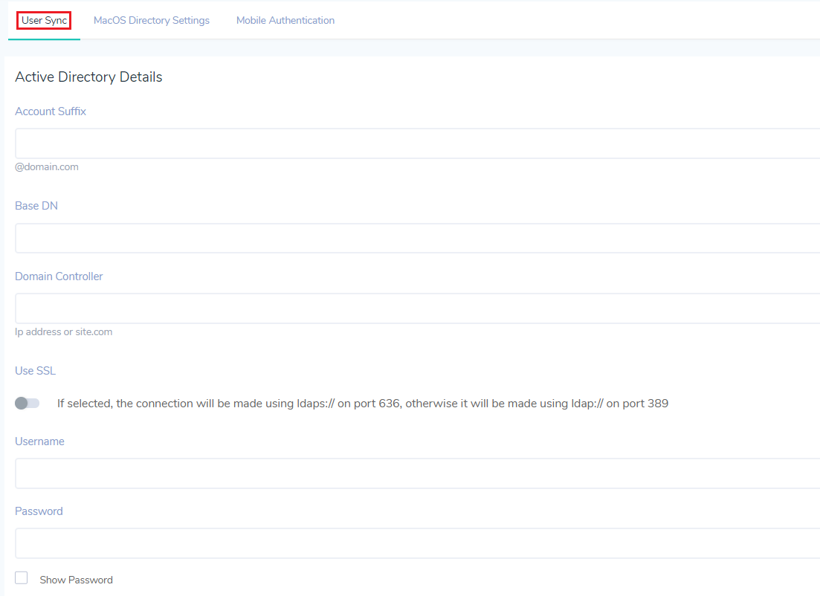This screenshot has height=602, width=820.
Task: Click the 'Ip address or site.com' hint
Action: click(x=63, y=331)
